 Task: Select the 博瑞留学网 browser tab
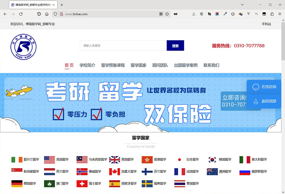pyautogui.click(x=32, y=4)
